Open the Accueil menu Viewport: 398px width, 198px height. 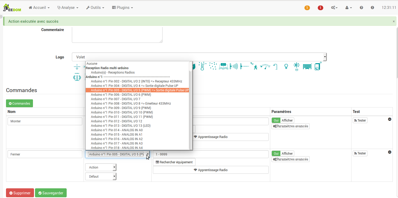coord(39,8)
